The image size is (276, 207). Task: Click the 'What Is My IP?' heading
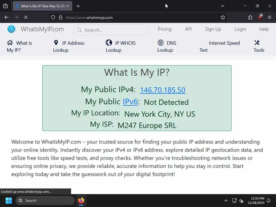137,72
